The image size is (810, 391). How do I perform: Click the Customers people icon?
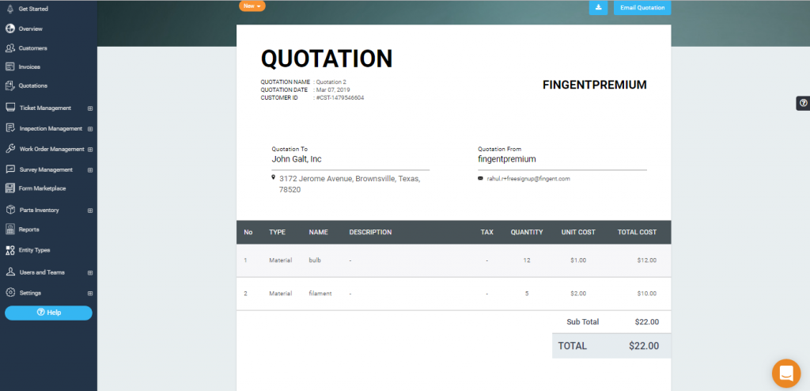(9, 48)
